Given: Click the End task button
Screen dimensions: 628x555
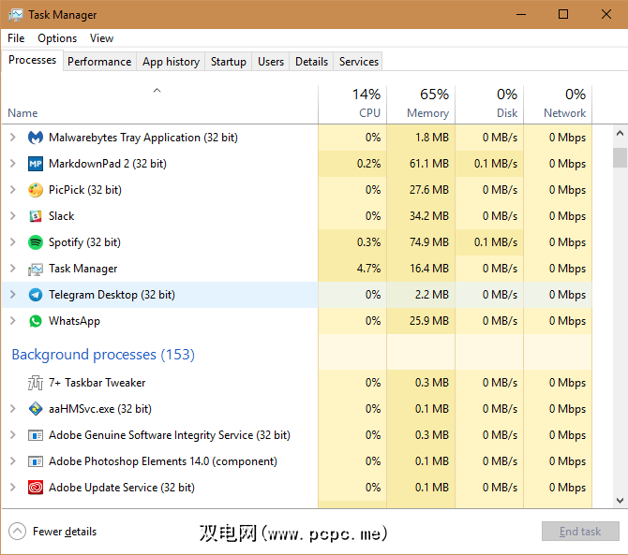Looking at the screenshot, I should click(x=580, y=532).
